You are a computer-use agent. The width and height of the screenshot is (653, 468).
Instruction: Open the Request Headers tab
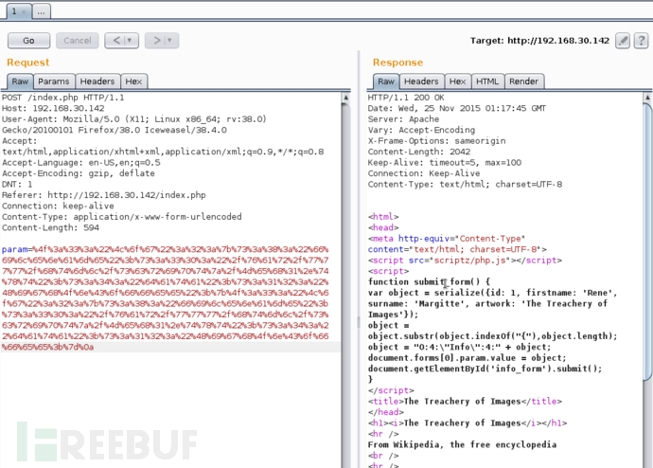pyautogui.click(x=97, y=81)
